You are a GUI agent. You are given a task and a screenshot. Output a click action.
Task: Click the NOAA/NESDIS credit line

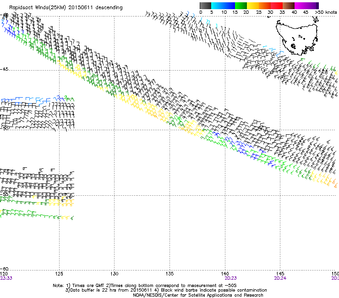[198, 295]
